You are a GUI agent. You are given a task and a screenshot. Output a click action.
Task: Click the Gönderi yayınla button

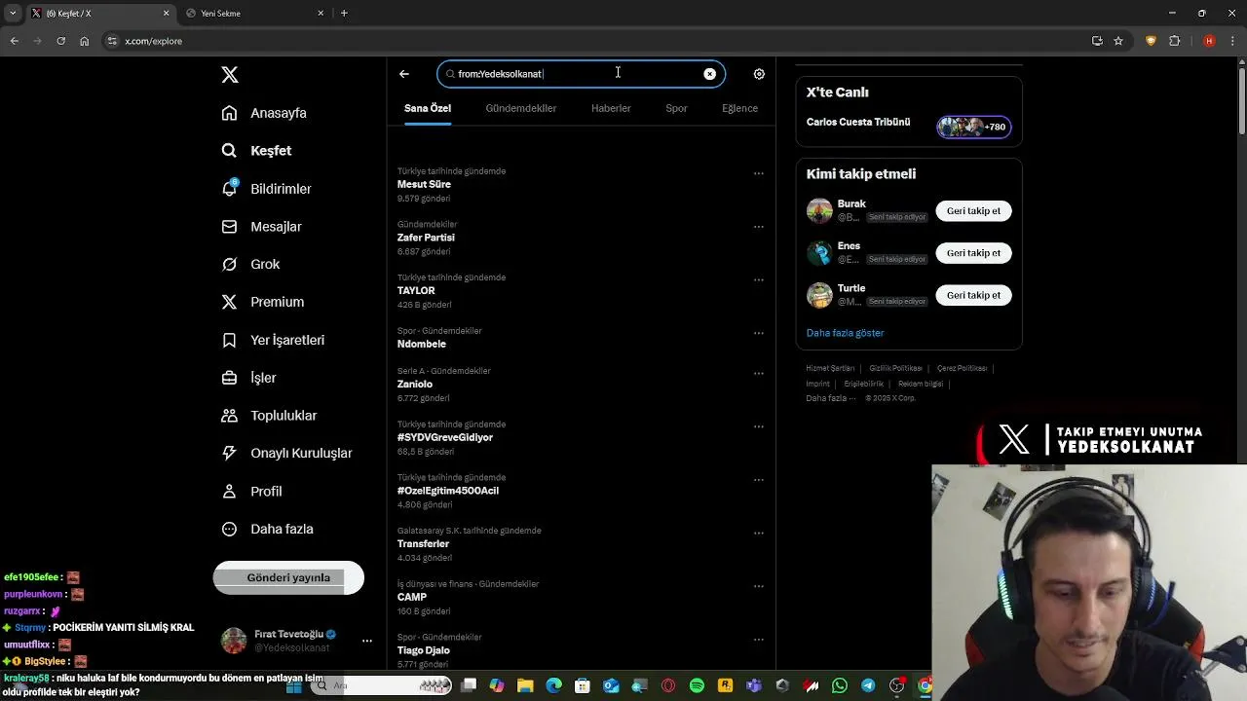tap(288, 578)
